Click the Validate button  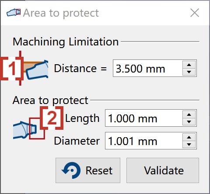coord(163,170)
